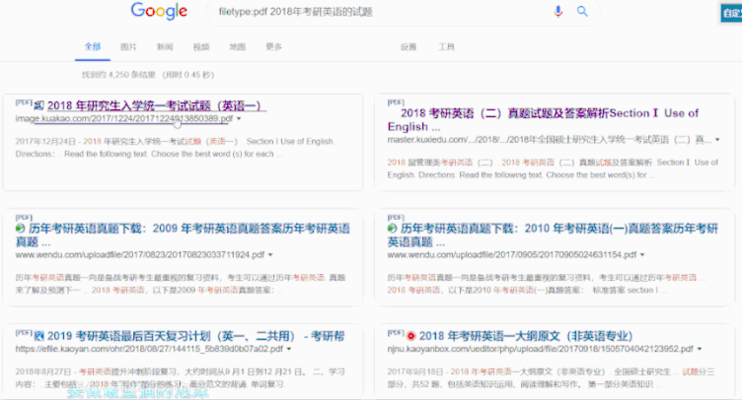This screenshot has width=742, height=400.
Task: Switch to the 图片 (Images) tab
Action: (x=128, y=46)
